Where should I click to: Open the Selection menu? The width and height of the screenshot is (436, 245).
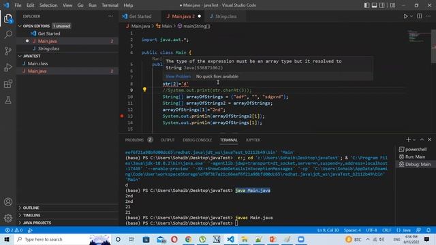48,5
